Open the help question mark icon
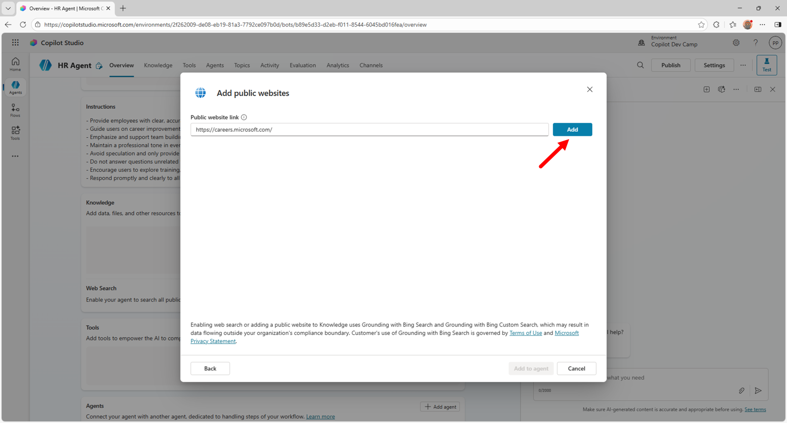Viewport: 787px width, 423px height. [x=756, y=43]
